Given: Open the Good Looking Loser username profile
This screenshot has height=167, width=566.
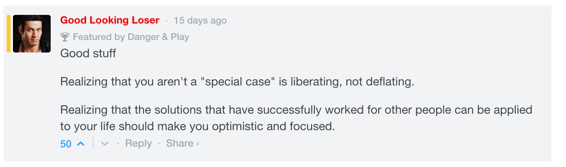Looking at the screenshot, I should coord(110,20).
